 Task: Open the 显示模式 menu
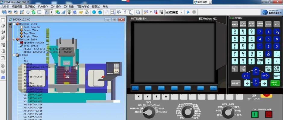[30, 7]
